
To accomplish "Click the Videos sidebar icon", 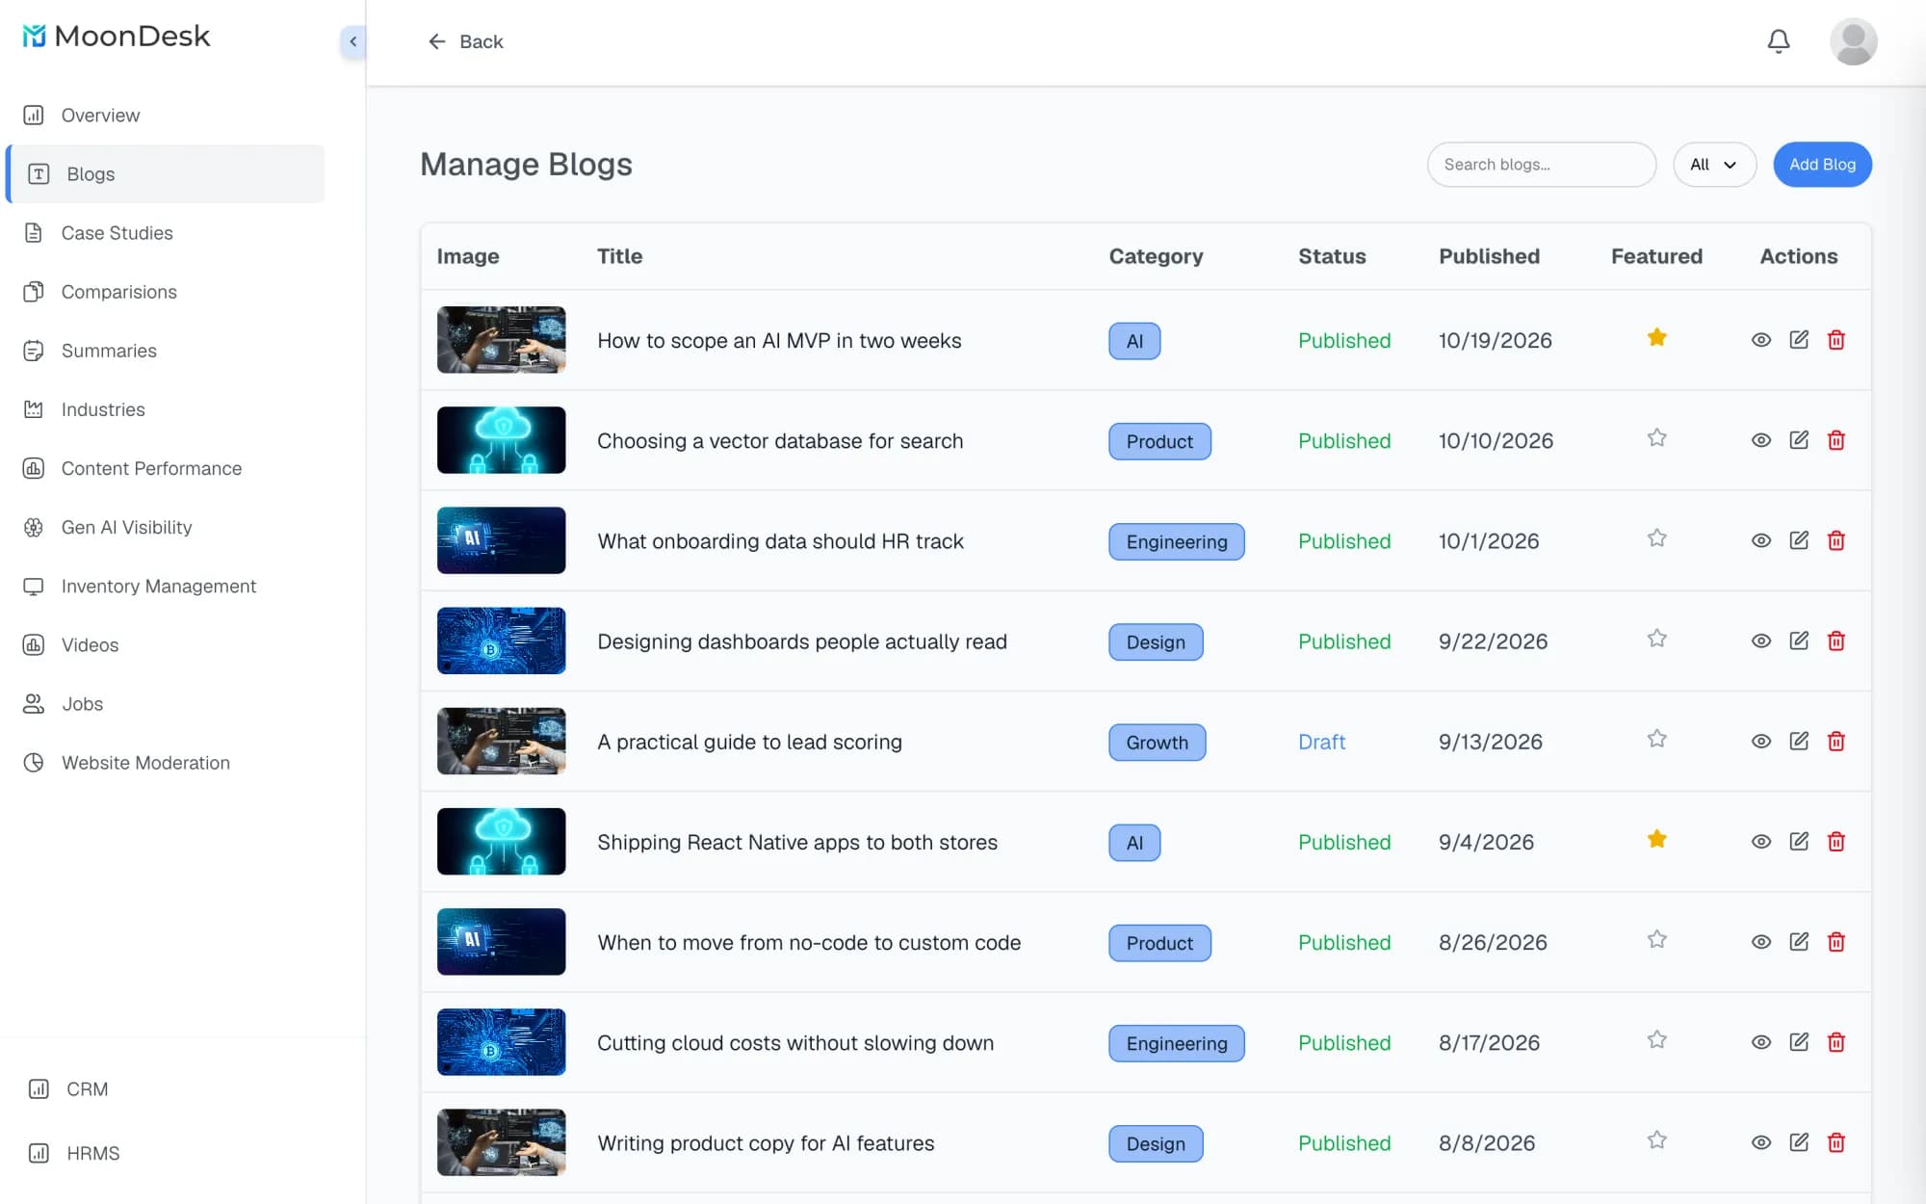I will [x=34, y=644].
